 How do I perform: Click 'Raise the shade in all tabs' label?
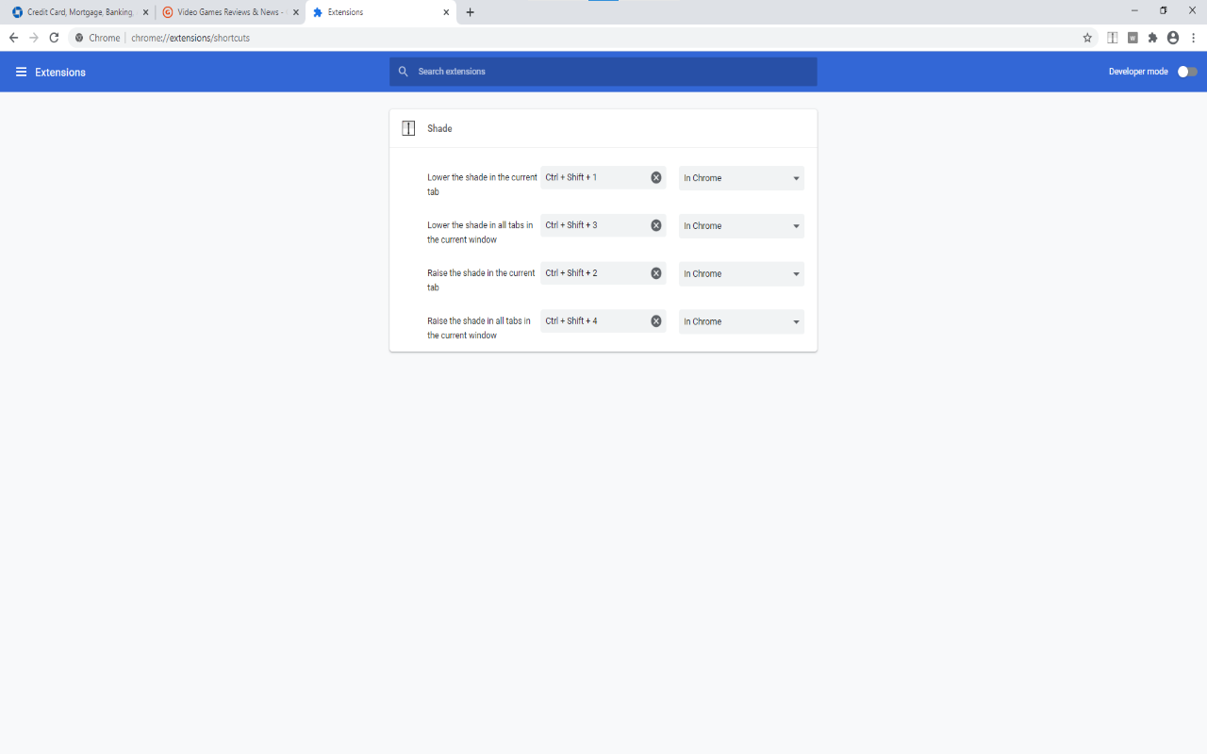479,328
